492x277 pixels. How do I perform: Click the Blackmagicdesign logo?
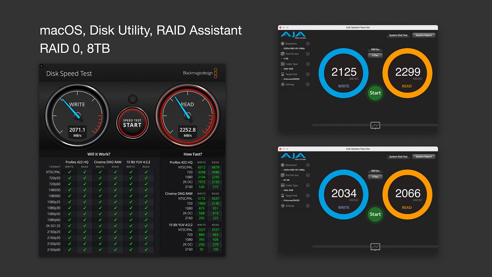200,73
